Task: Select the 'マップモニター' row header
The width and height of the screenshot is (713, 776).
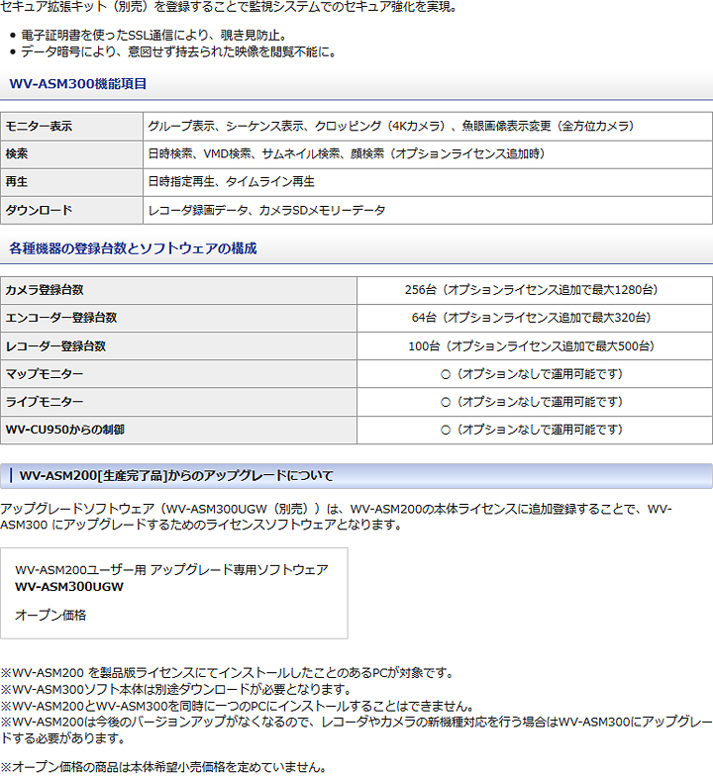Action: 178,374
